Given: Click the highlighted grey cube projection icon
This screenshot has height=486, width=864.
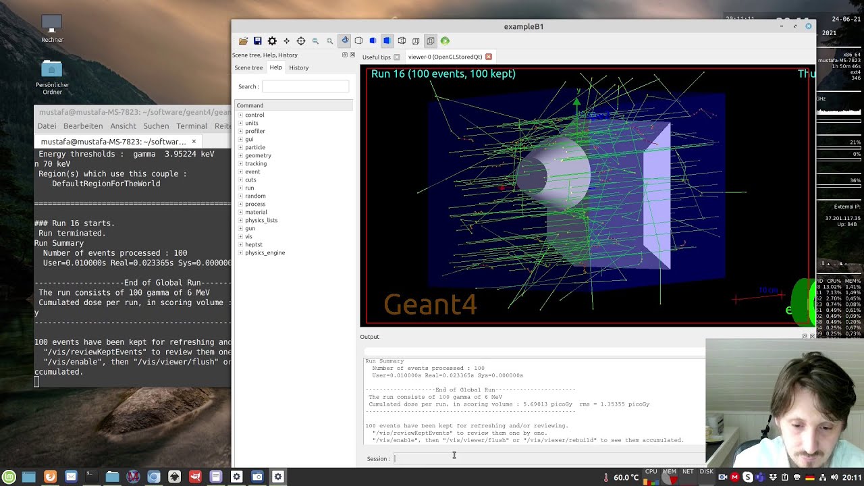Looking at the screenshot, I should pos(430,40).
